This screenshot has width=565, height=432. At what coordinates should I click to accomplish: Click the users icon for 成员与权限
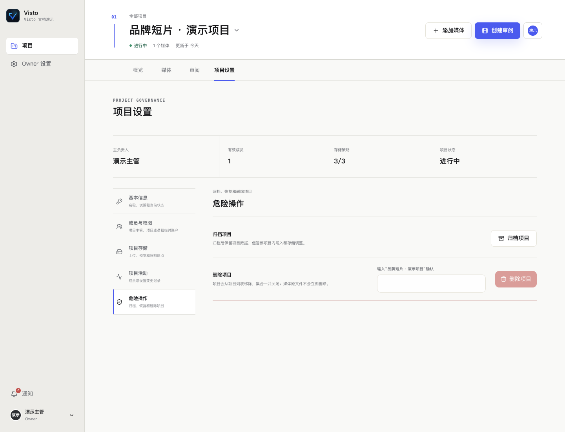(x=119, y=227)
